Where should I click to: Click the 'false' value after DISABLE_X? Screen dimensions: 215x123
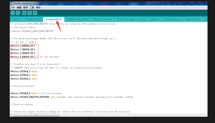click(34, 71)
